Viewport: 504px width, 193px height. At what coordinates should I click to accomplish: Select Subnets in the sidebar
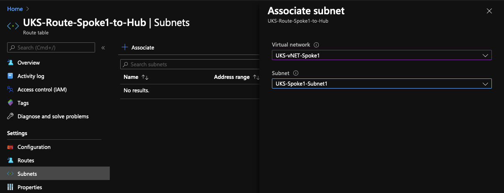click(x=55, y=174)
